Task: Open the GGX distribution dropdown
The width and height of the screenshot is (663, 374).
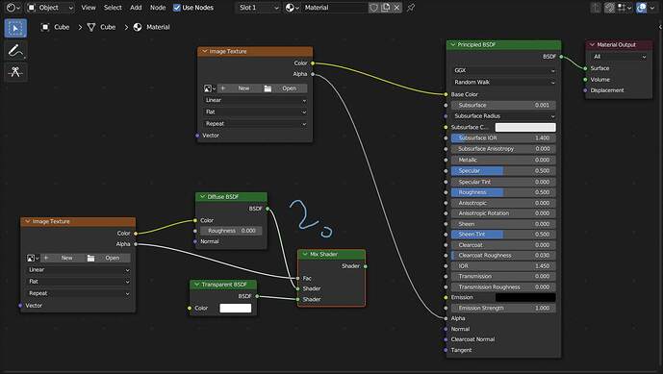Action: click(503, 70)
